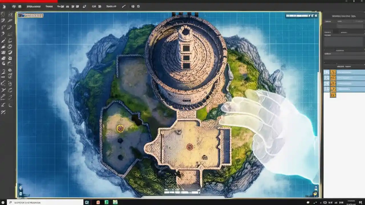The image size is (365, 205).
Task: Open the link tool icon on the top toolbar
Action: click(x=84, y=6)
